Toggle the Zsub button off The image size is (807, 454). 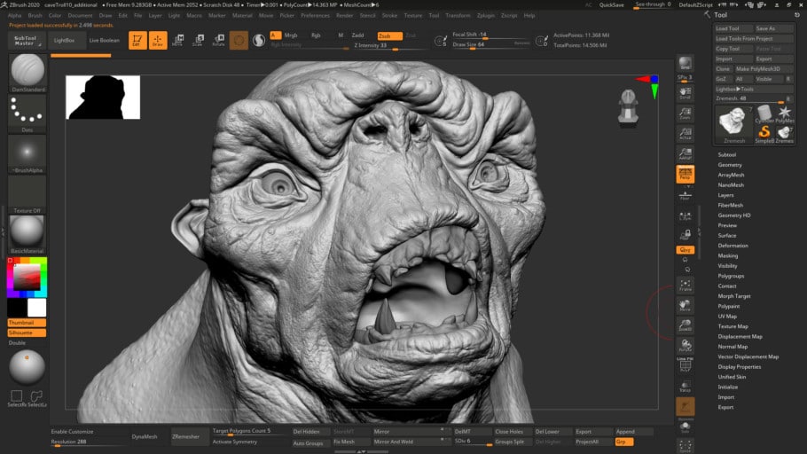[x=389, y=35]
